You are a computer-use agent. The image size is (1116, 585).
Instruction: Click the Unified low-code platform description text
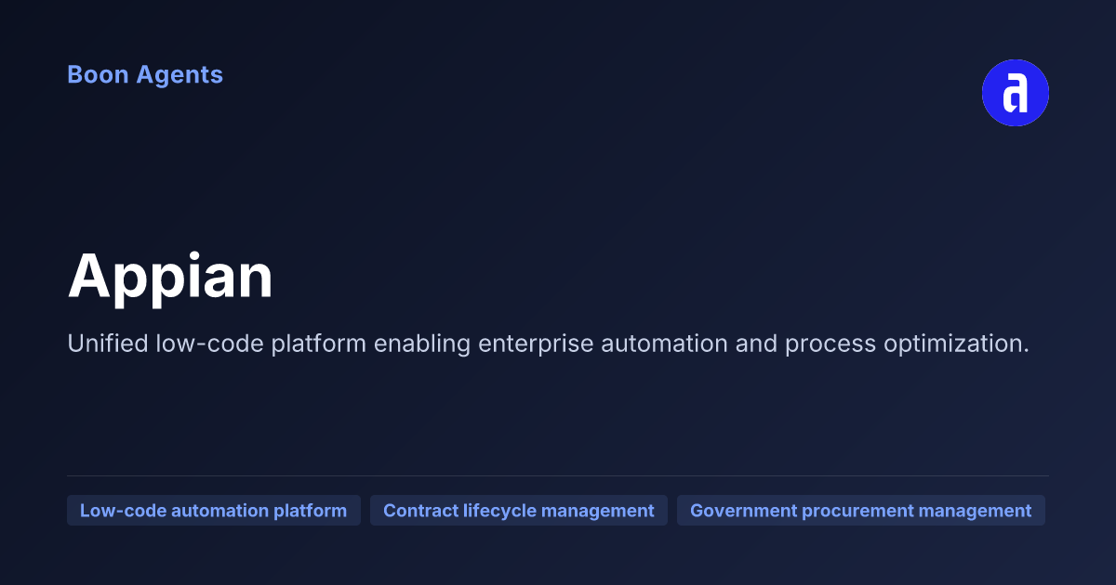click(x=549, y=344)
